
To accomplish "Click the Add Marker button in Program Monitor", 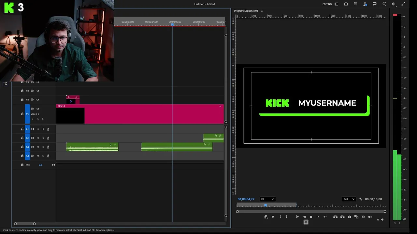I will pyautogui.click(x=273, y=217).
